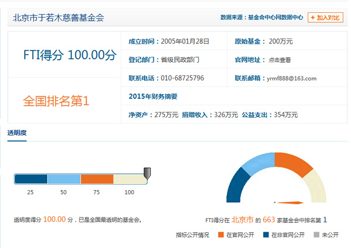Click the scale label 25

(30, 192)
